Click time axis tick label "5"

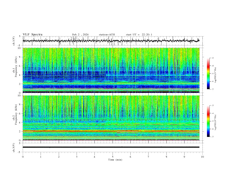(x=113, y=157)
